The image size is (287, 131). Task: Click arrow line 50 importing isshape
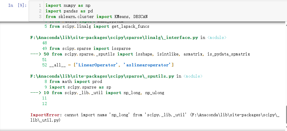point(140,54)
